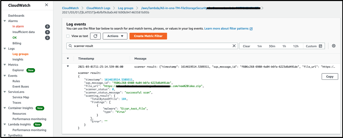Open Traces in sidebar

pos(17,103)
